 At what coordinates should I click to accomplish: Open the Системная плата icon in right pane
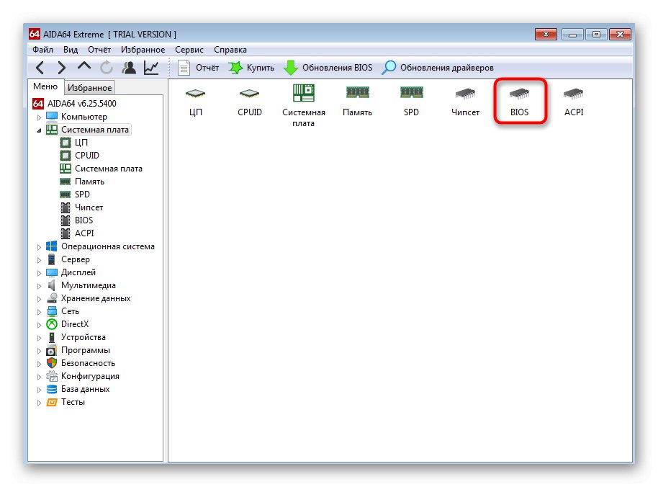(x=303, y=106)
